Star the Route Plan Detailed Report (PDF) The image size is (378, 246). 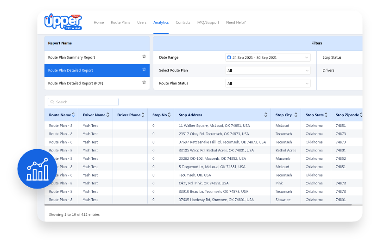(x=144, y=82)
